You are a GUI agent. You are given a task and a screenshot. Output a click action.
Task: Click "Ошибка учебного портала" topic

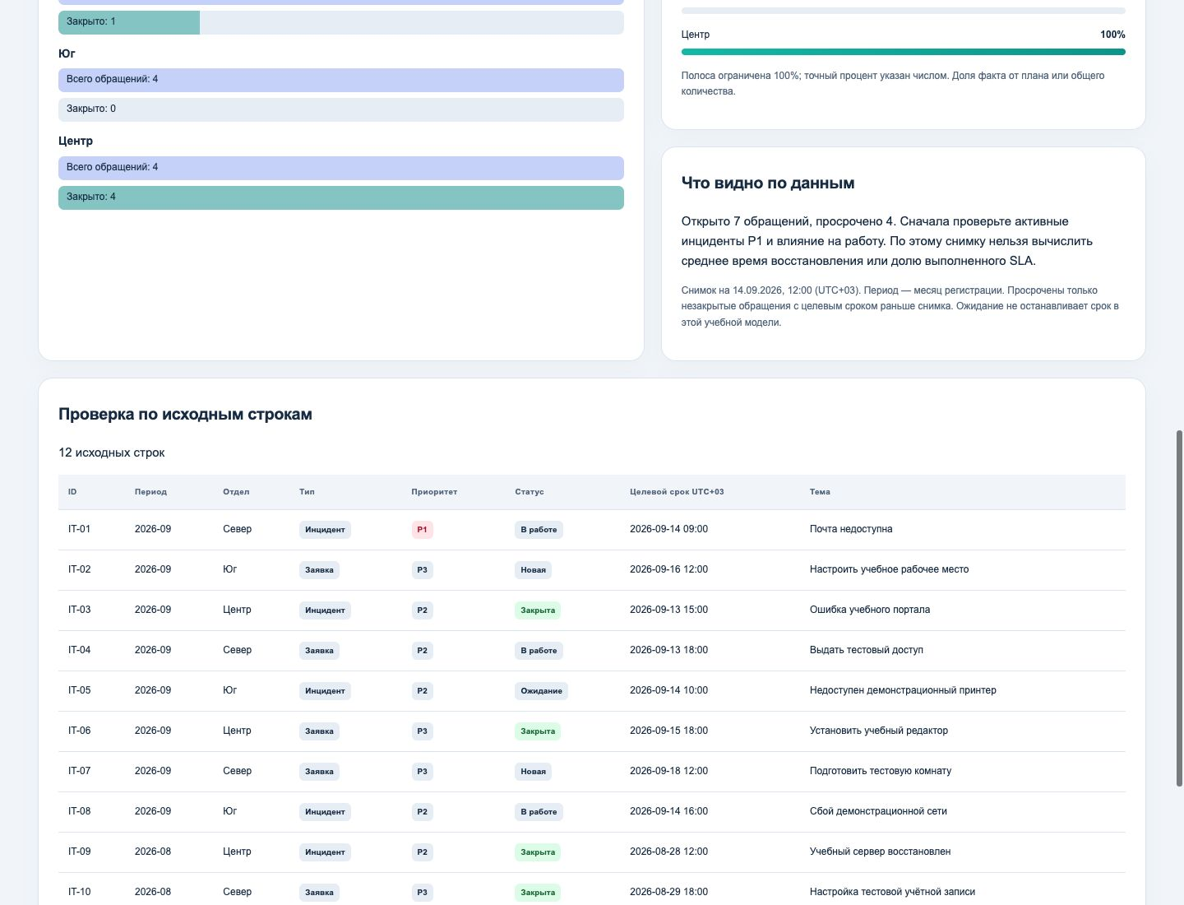tap(870, 610)
